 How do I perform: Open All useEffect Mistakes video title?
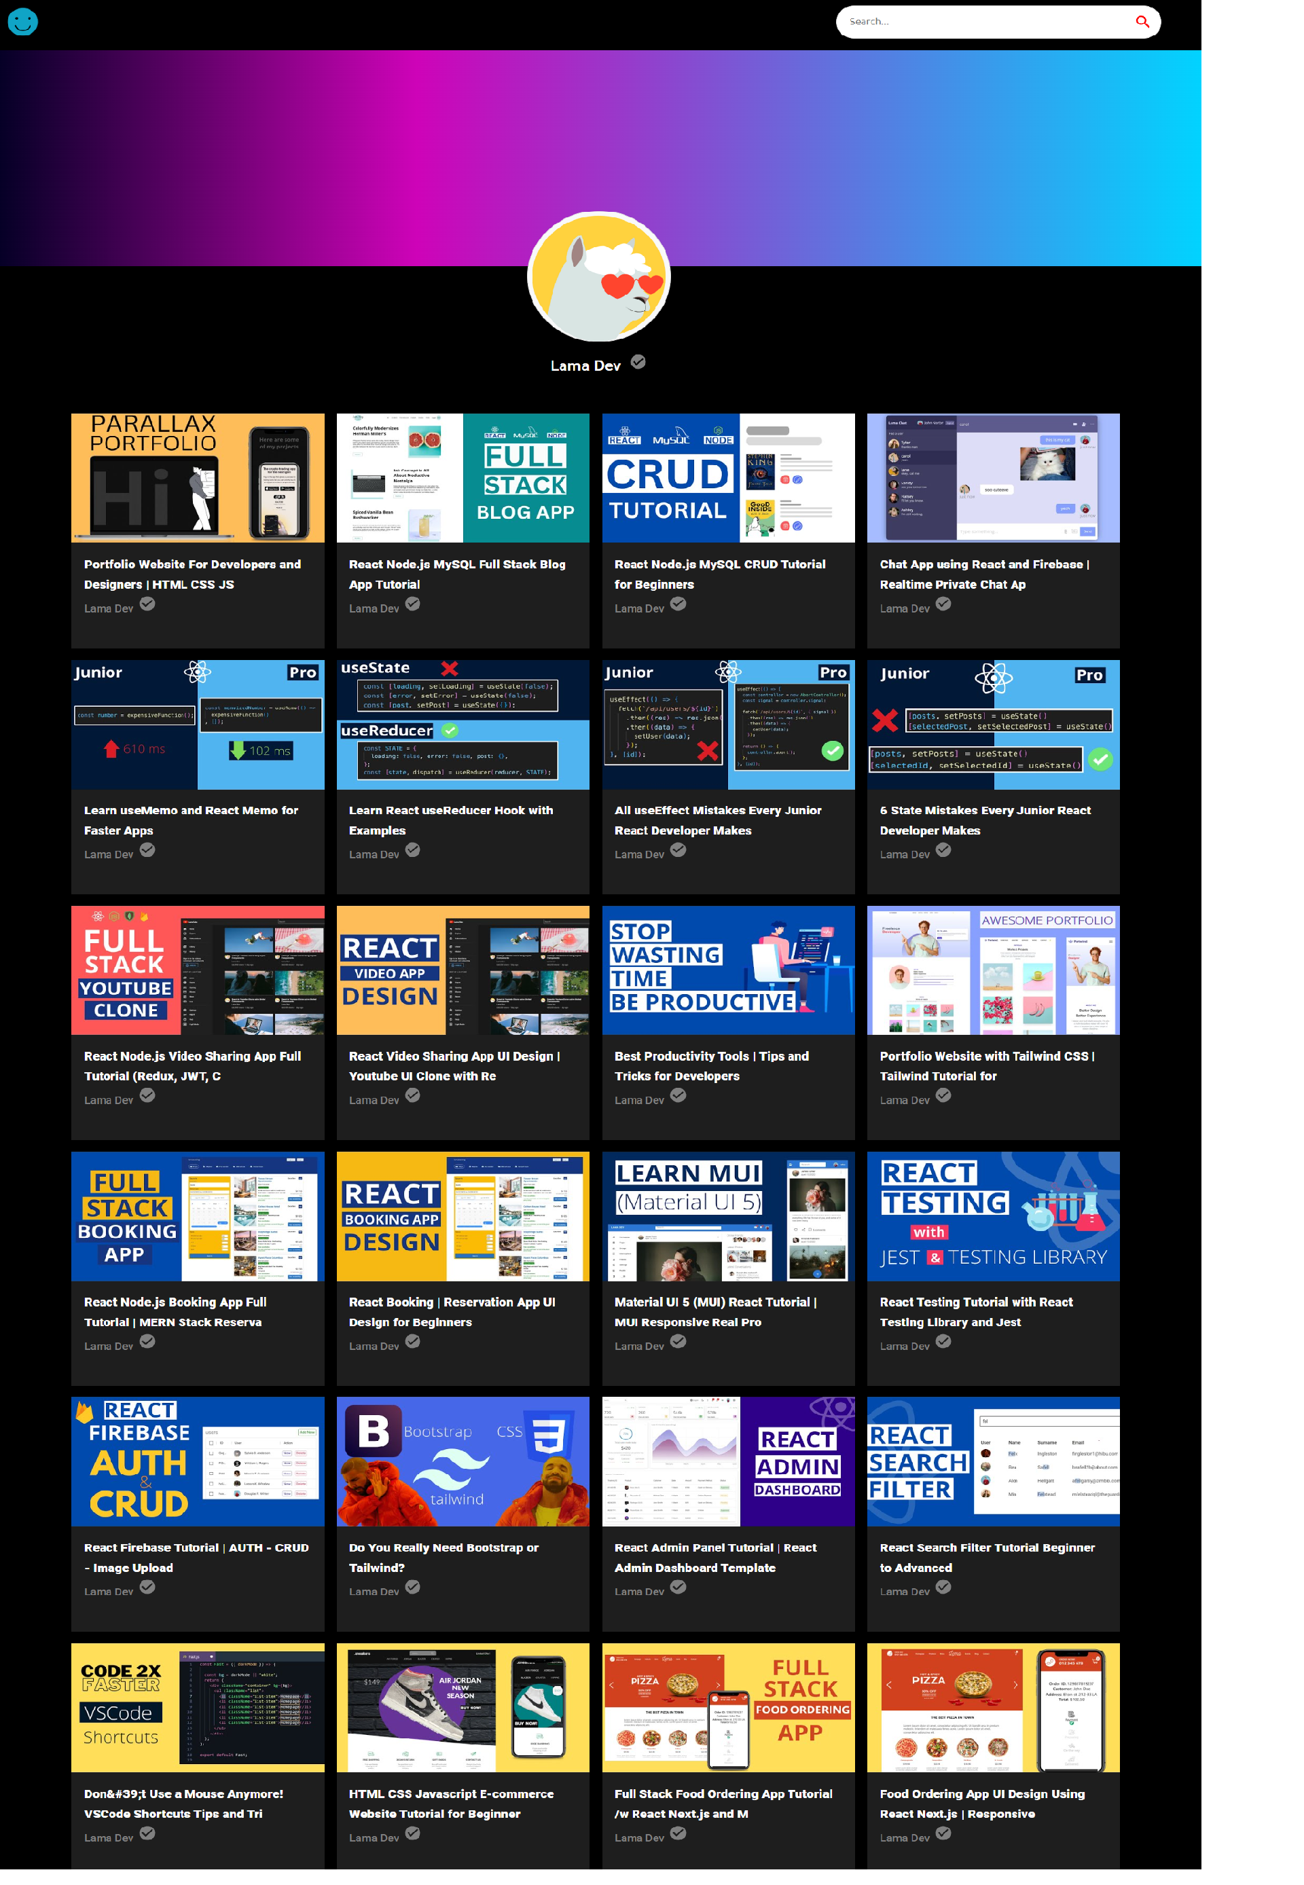pos(717,820)
